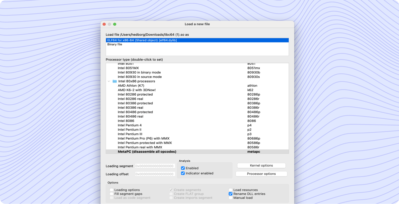Click the Loading segment input field
Screen dimensions: 399x204
tap(155, 166)
